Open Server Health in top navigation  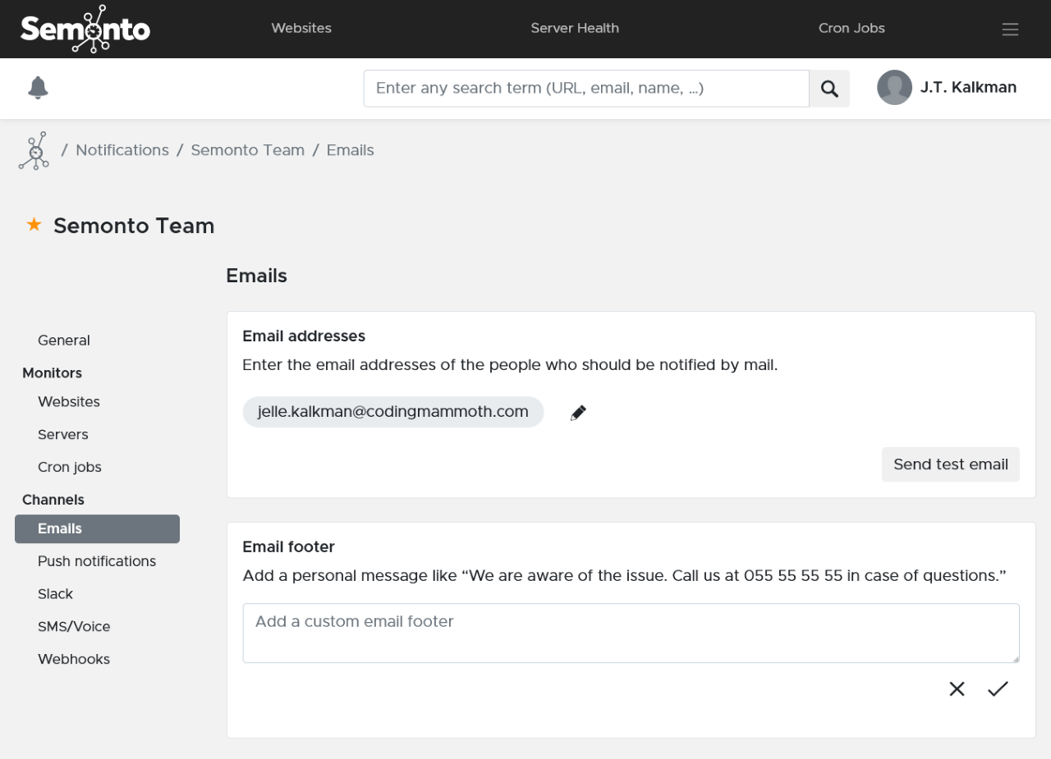575,28
